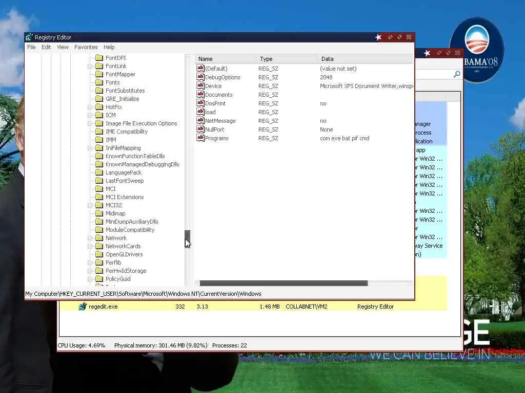The image size is (525, 393).
Task: Expand the NetworkCards key
Action: [x=90, y=246]
